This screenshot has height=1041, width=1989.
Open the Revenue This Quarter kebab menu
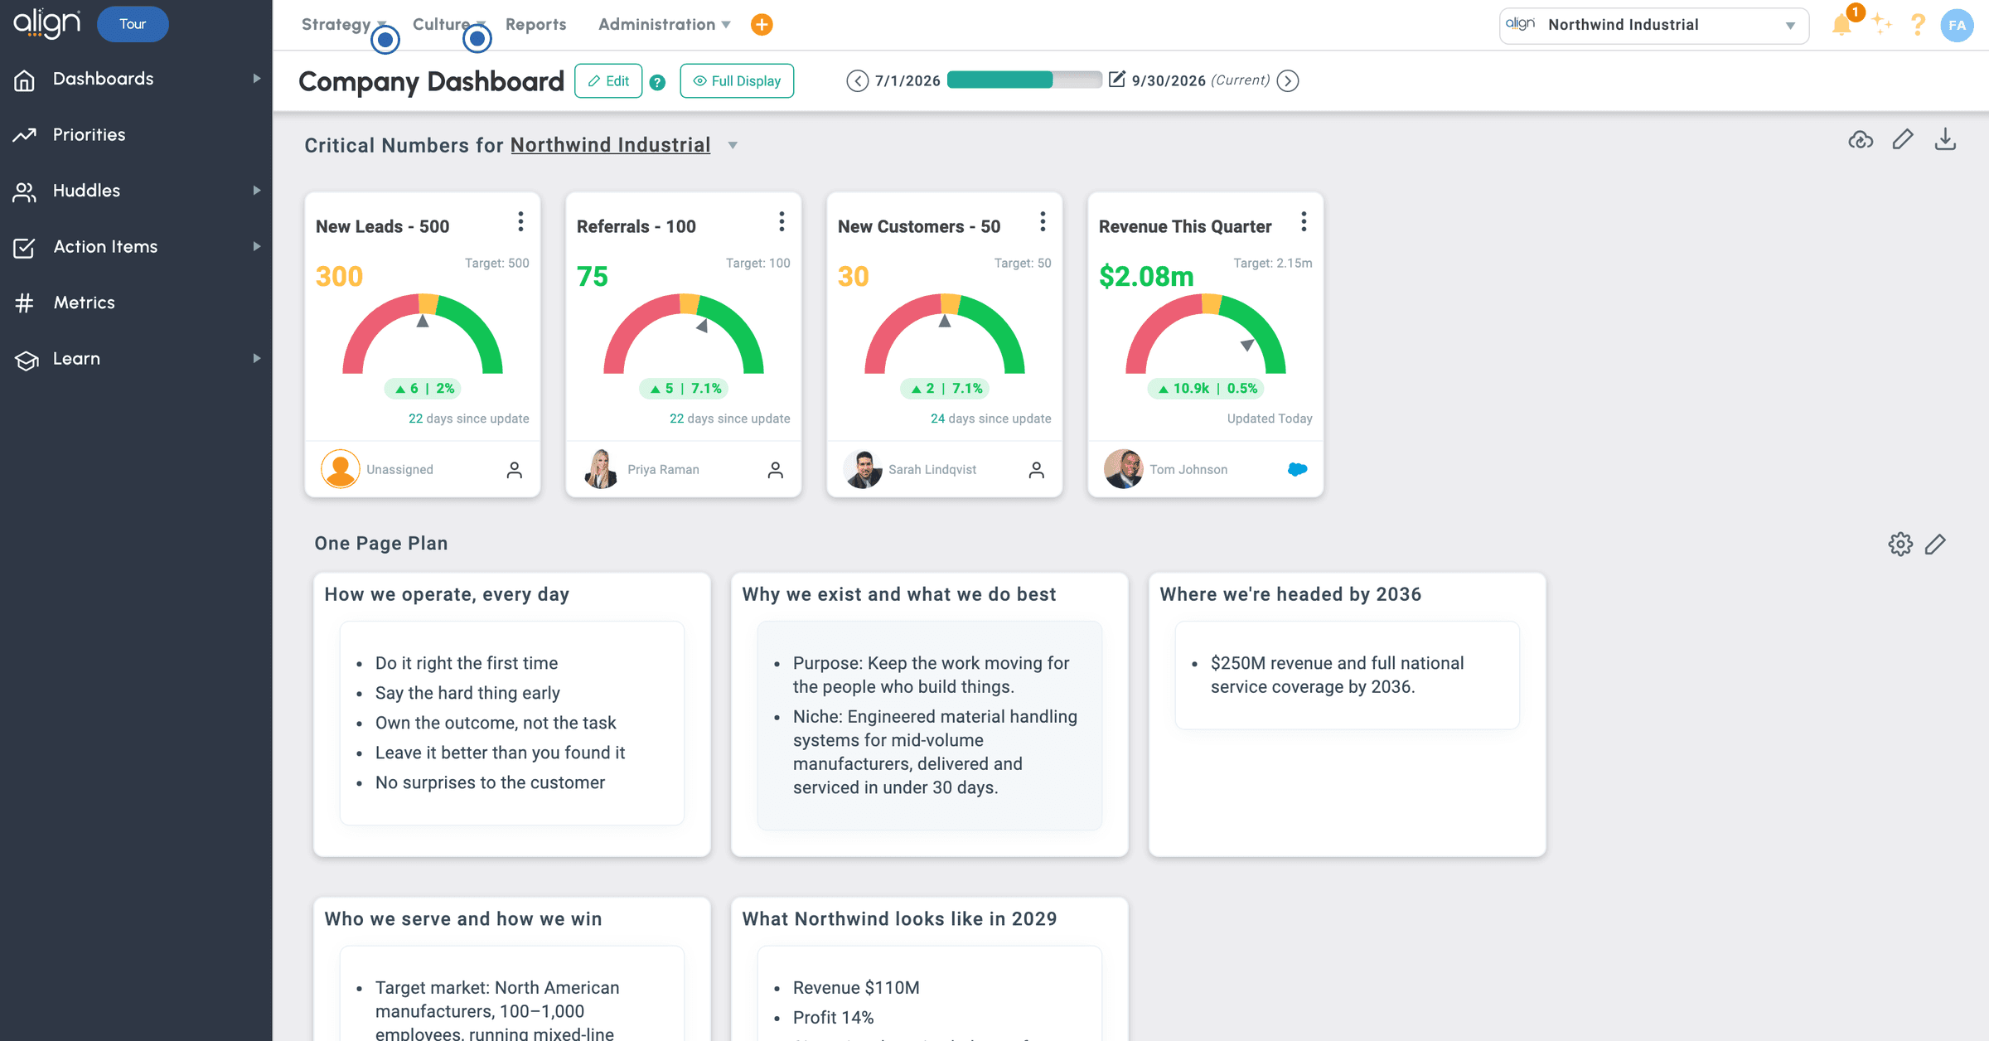pyautogui.click(x=1304, y=221)
